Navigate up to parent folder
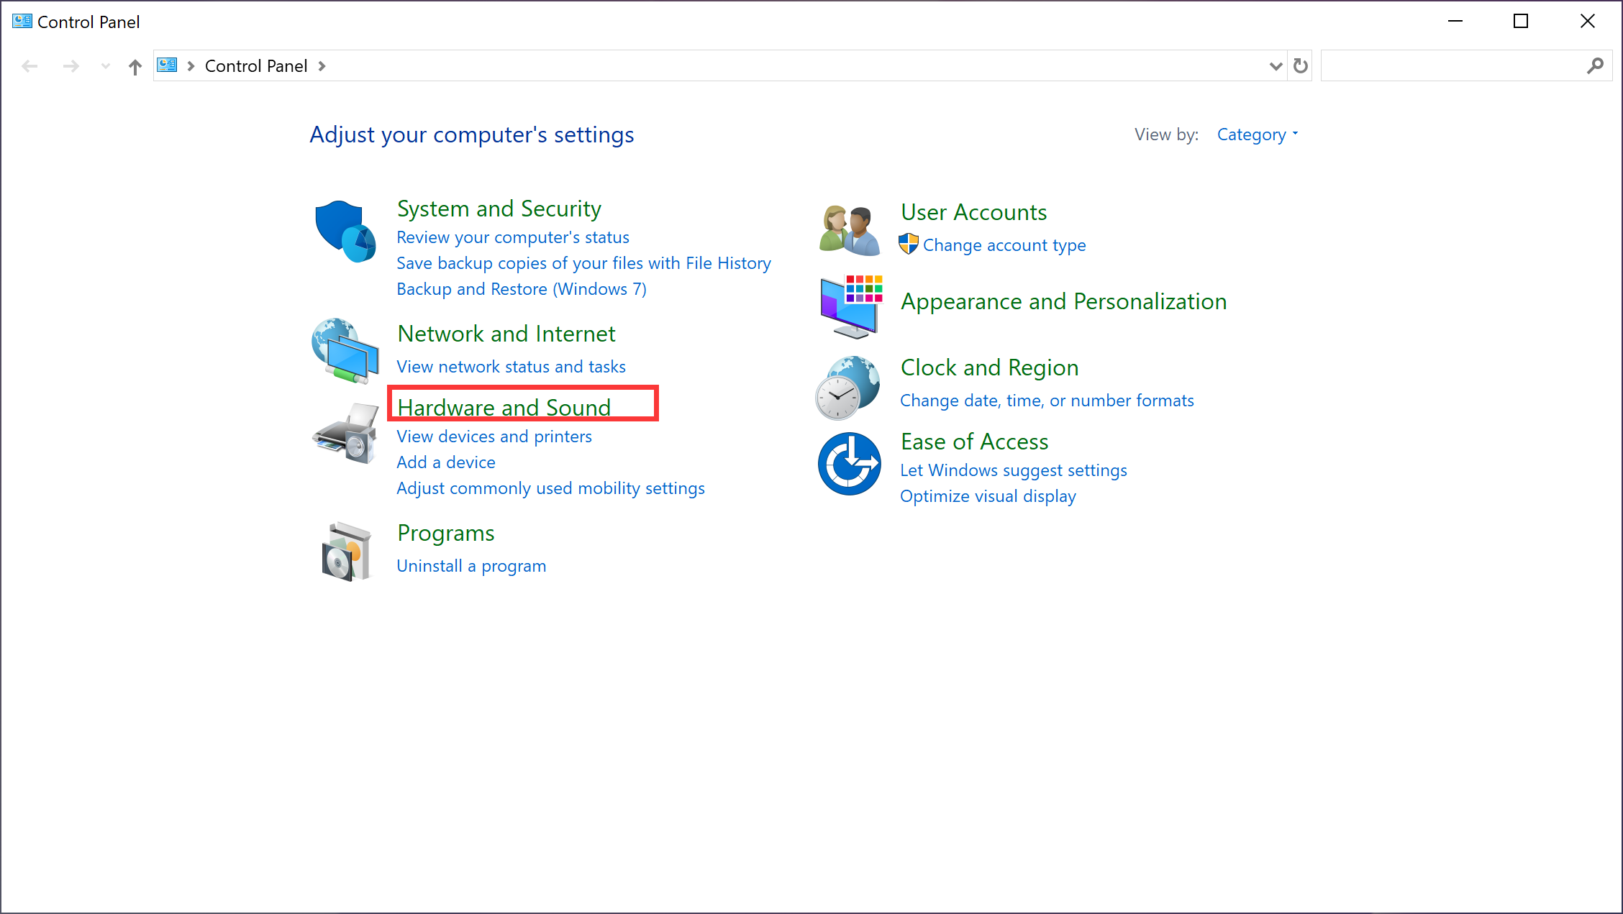The height and width of the screenshot is (914, 1623). 134,65
